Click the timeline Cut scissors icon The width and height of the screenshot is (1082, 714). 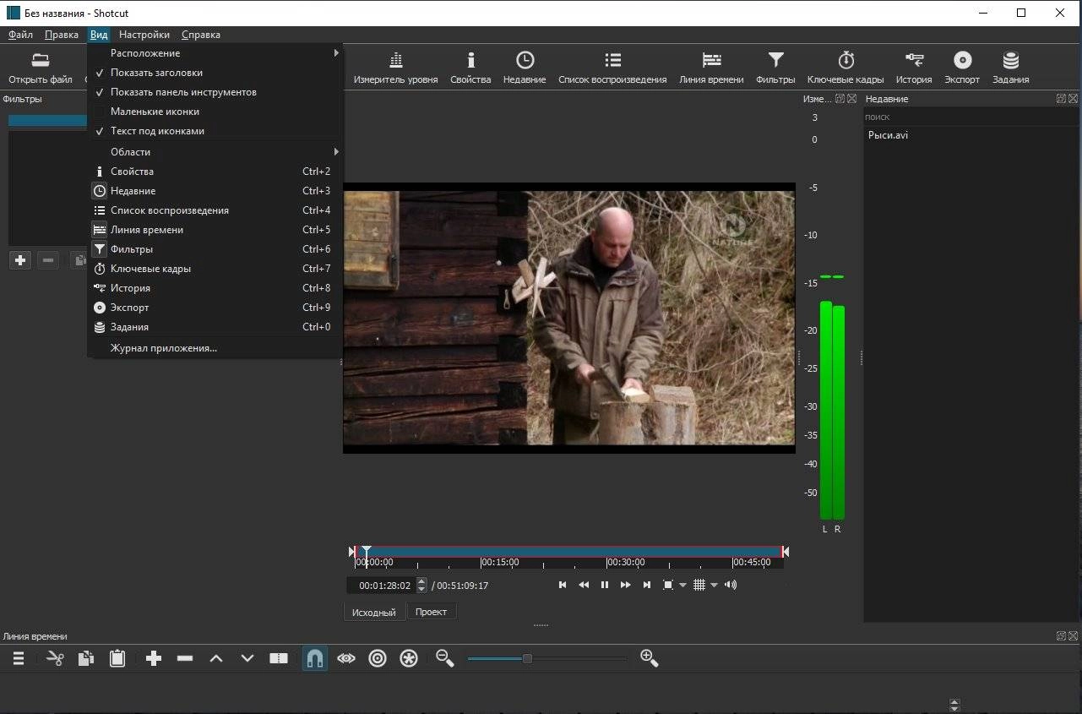(55, 658)
